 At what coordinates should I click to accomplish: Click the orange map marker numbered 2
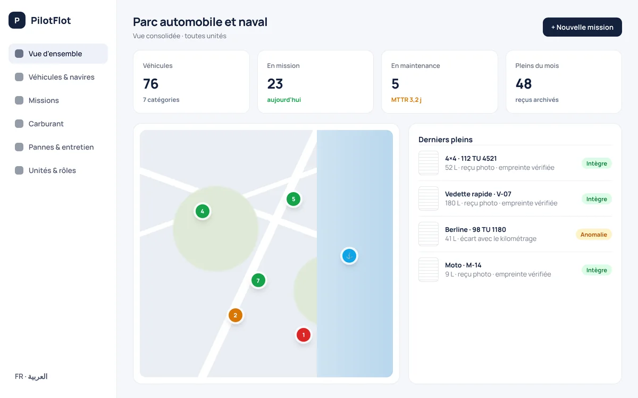click(x=235, y=315)
